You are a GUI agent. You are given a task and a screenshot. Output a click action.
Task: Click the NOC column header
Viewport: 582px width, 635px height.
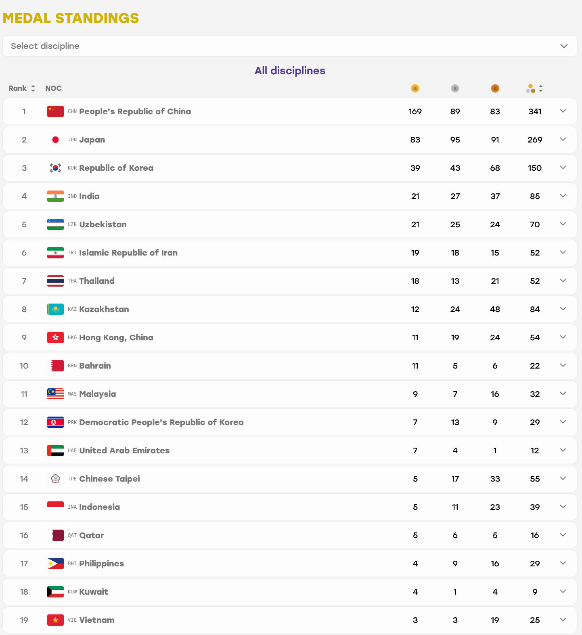[x=53, y=88]
